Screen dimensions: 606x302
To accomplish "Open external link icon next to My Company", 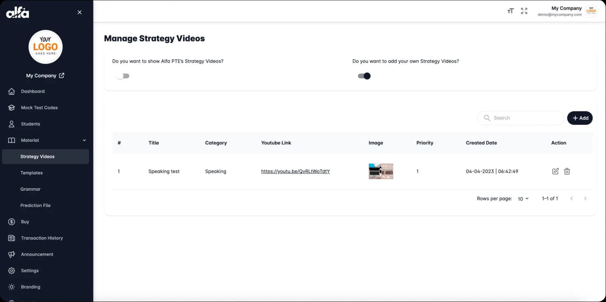I will coord(62,75).
